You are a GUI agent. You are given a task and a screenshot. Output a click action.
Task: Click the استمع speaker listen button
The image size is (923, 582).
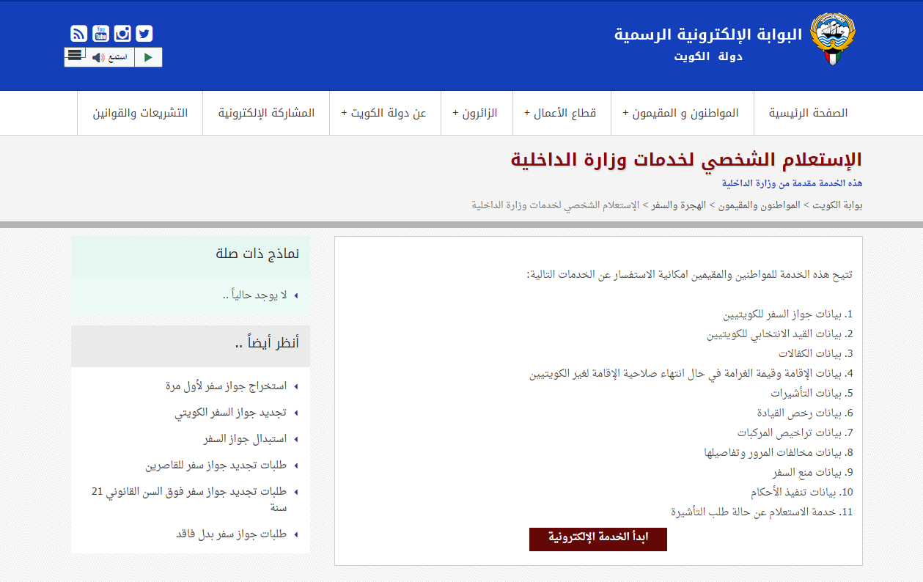(110, 57)
